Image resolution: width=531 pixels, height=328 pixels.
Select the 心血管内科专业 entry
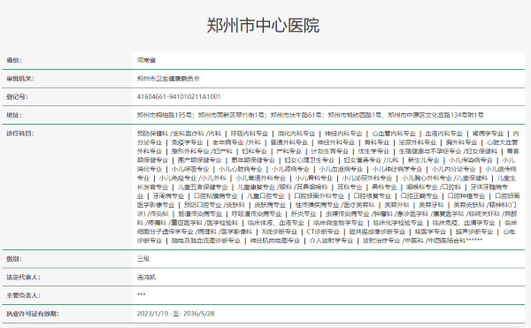tap(394, 133)
